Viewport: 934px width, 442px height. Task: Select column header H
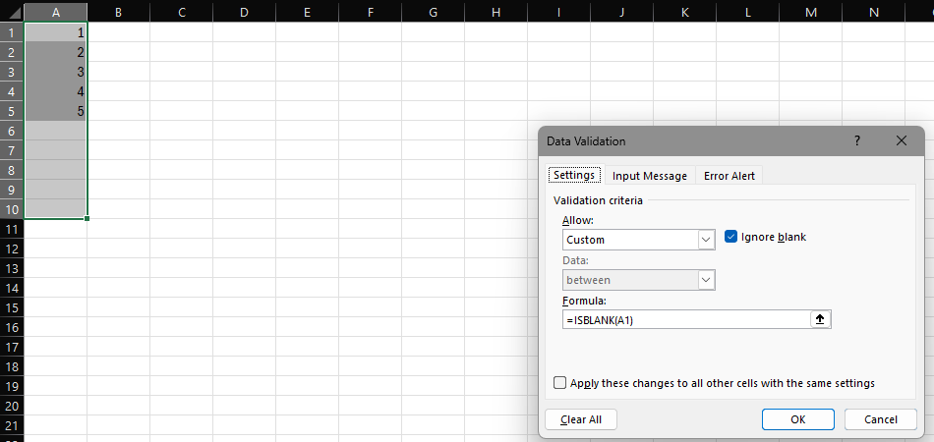point(496,12)
